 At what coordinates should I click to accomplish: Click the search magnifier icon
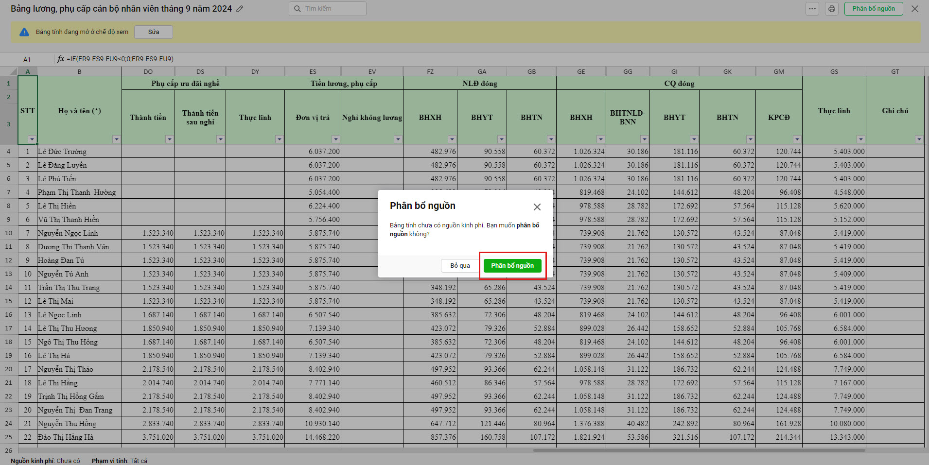tap(298, 9)
